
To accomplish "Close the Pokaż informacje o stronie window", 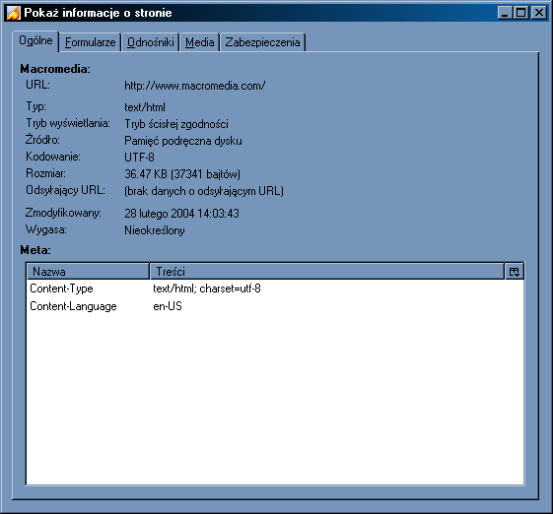I will (539, 13).
